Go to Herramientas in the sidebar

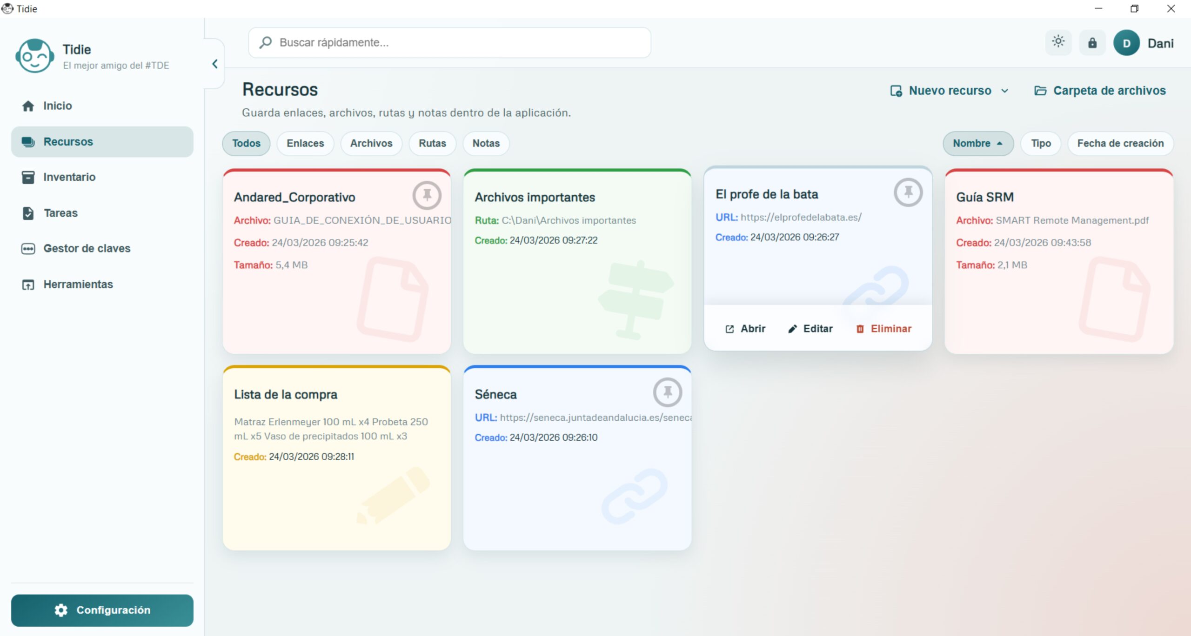[78, 285]
